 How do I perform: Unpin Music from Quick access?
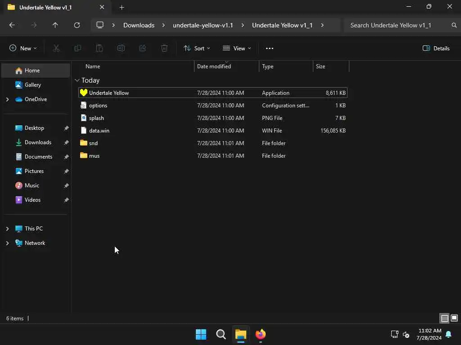67,186
